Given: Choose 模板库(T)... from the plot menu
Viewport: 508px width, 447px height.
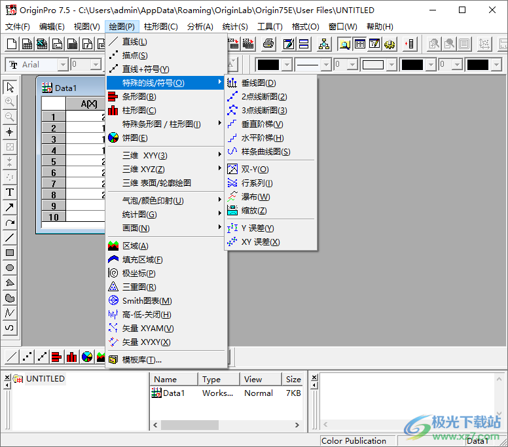Looking at the screenshot, I should [x=165, y=360].
